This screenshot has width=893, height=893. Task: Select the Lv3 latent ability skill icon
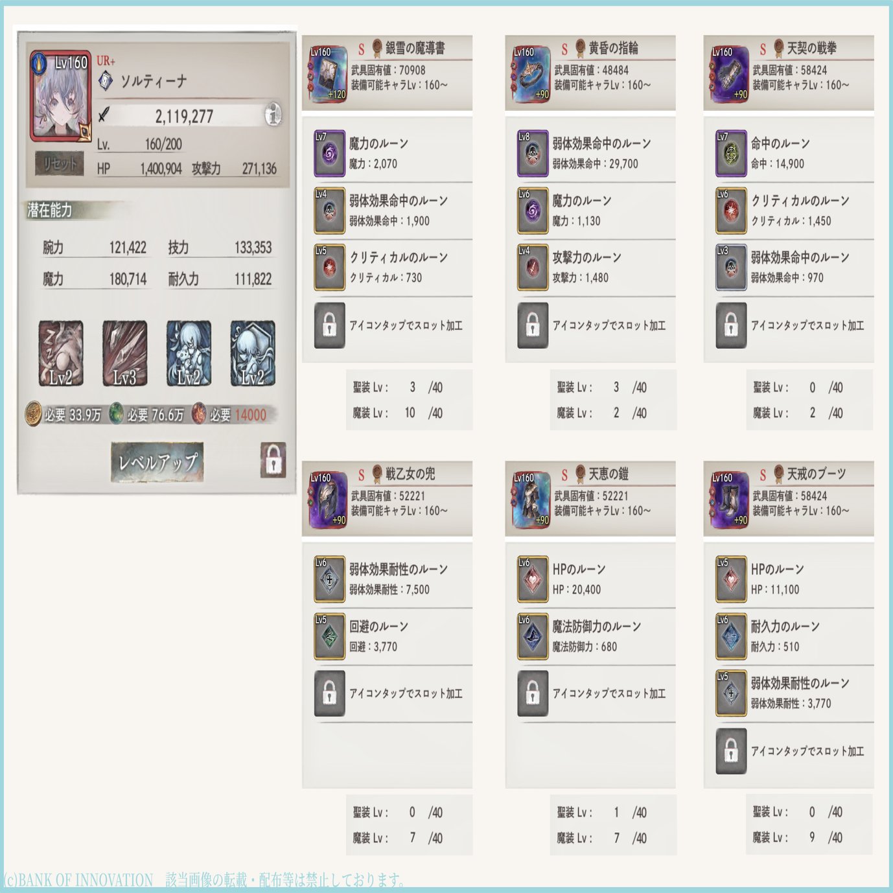point(124,354)
